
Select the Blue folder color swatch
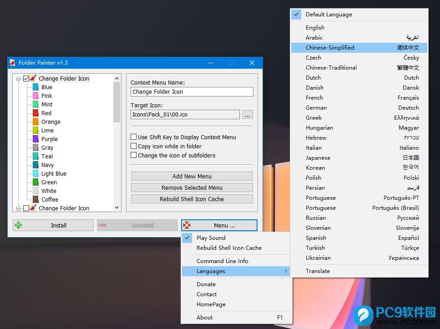pyautogui.click(x=35, y=87)
